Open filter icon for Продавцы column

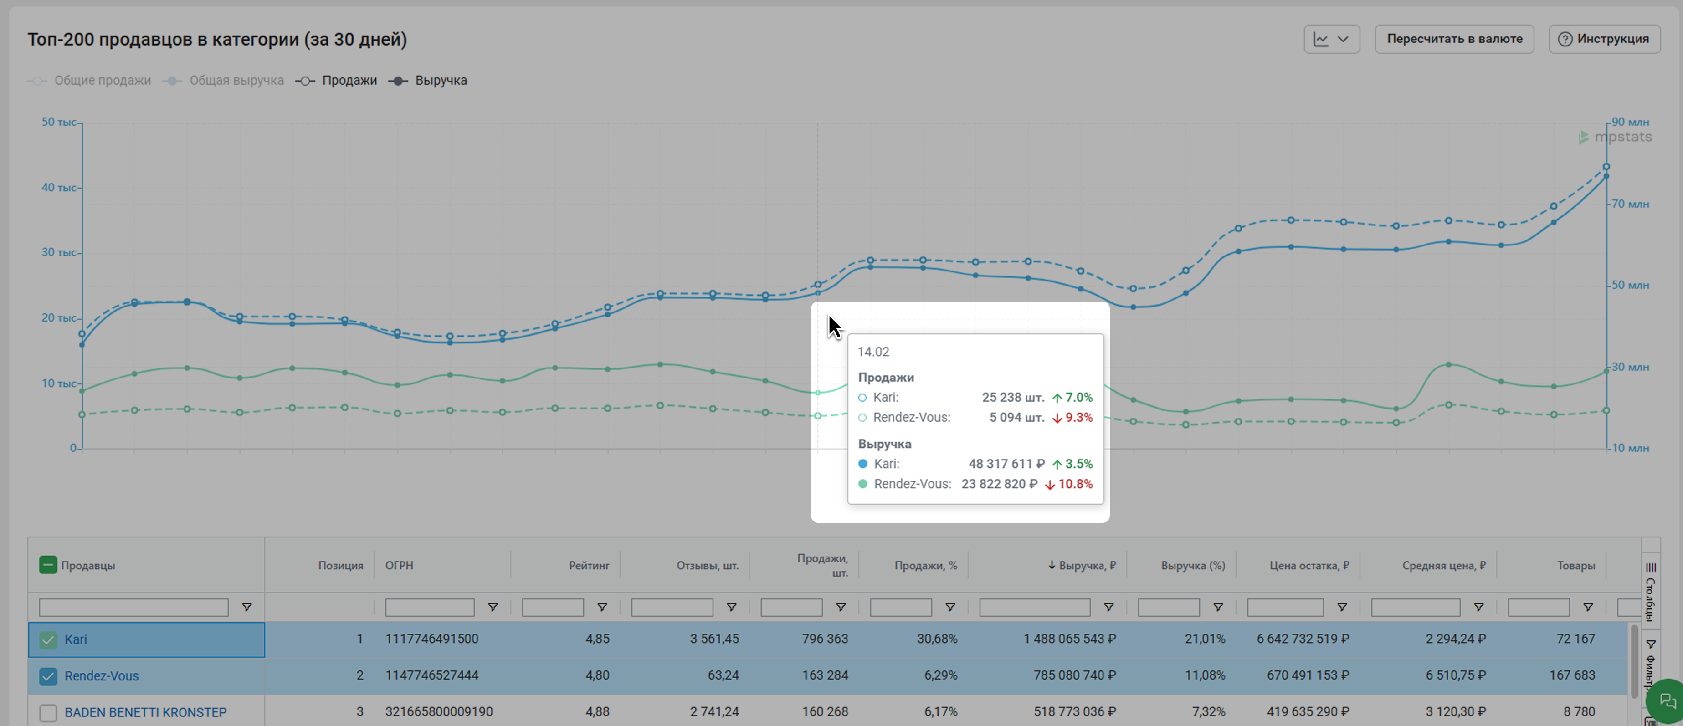246,607
